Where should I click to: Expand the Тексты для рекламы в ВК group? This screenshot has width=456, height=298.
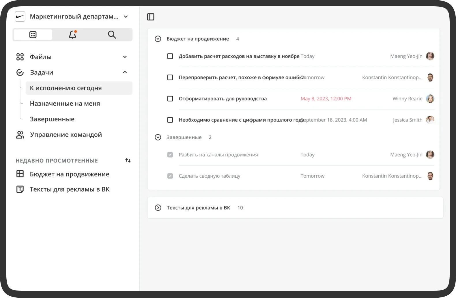158,208
